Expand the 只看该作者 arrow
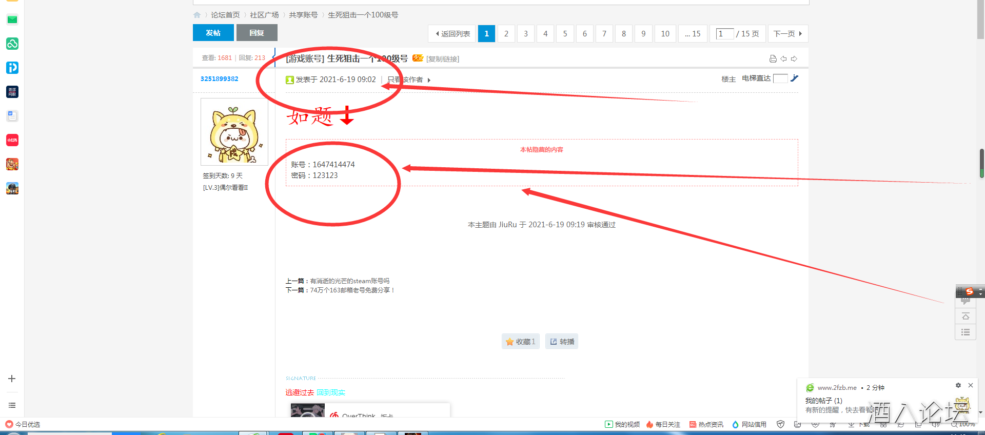Viewport: 985px width, 435px height. (x=429, y=80)
